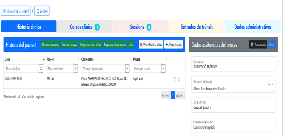This screenshot has width=283, height=137.
Task: Click the Demanar sessions button
Action: click(x=50, y=45)
